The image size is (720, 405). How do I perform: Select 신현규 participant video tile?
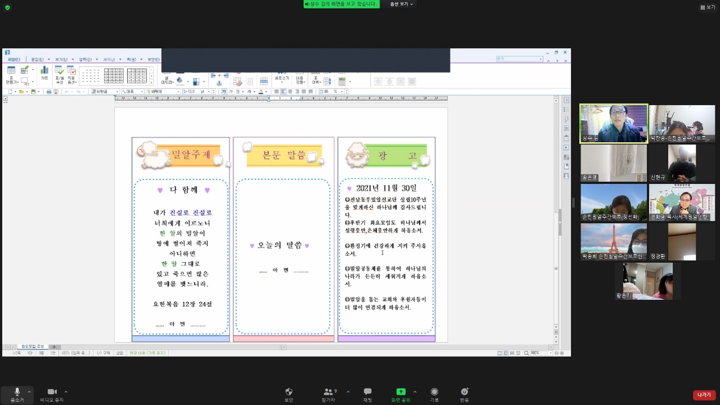click(x=682, y=163)
